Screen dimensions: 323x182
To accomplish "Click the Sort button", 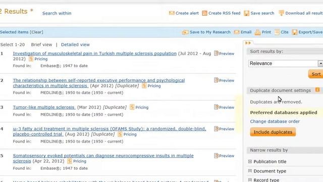I will click(x=316, y=74).
